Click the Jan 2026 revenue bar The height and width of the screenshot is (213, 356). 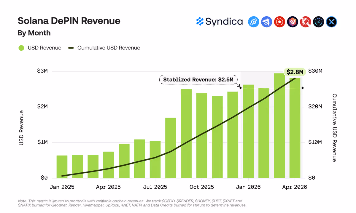(x=248, y=131)
